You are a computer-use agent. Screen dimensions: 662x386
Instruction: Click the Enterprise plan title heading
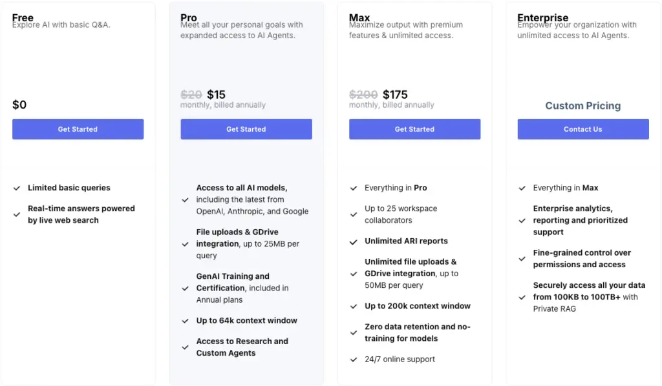pos(542,18)
